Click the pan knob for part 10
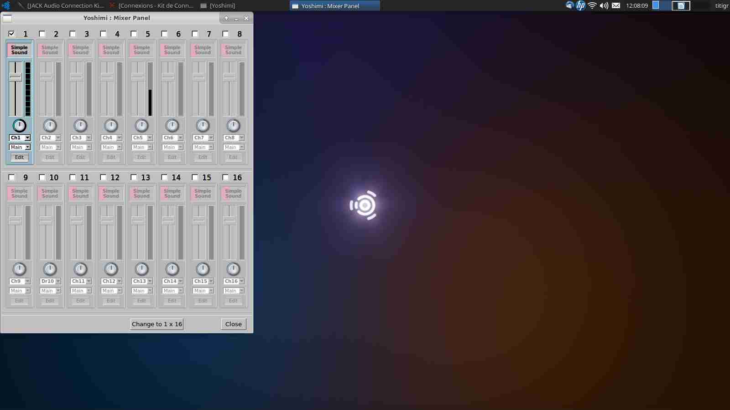This screenshot has width=730, height=410. pyautogui.click(x=50, y=269)
